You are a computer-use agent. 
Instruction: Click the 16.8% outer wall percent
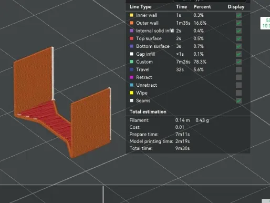pos(200,23)
